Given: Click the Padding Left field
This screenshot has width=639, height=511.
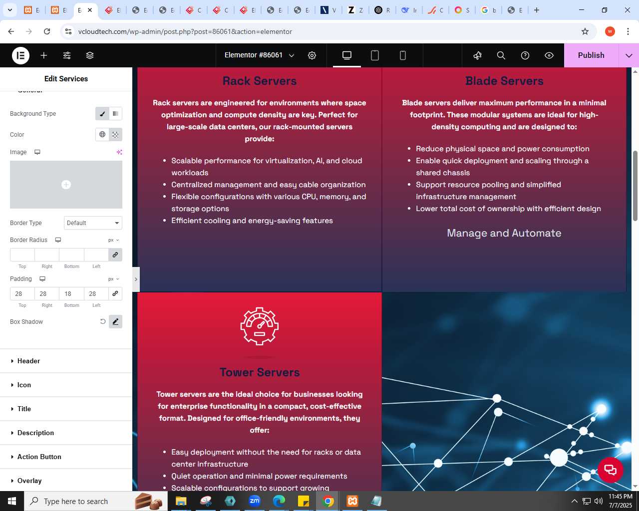Looking at the screenshot, I should (x=96, y=293).
